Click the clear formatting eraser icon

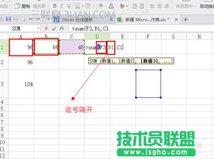(122, 6)
